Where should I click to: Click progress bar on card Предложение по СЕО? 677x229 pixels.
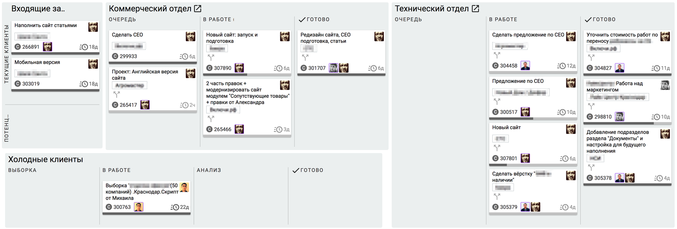[x=533, y=119]
